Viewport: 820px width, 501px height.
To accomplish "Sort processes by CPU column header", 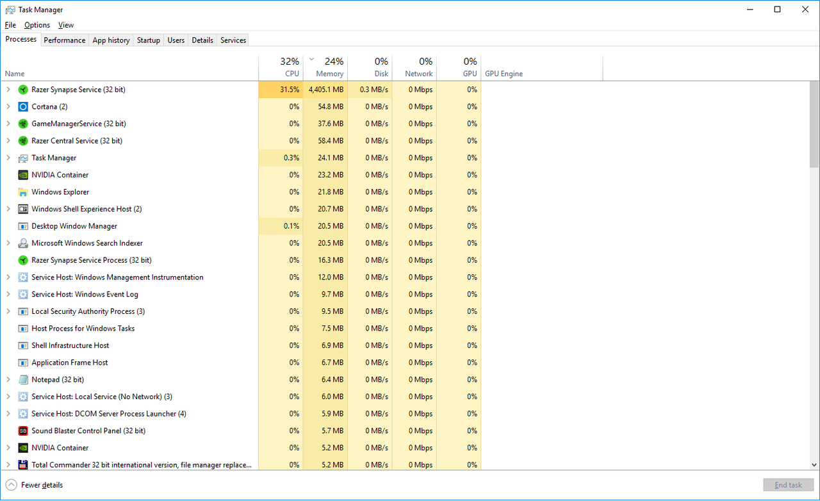I will (x=281, y=67).
